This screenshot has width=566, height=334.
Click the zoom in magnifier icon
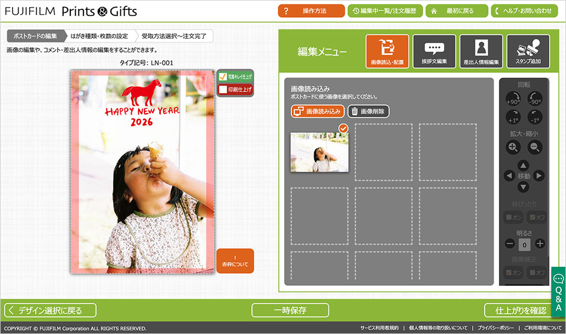(513, 147)
